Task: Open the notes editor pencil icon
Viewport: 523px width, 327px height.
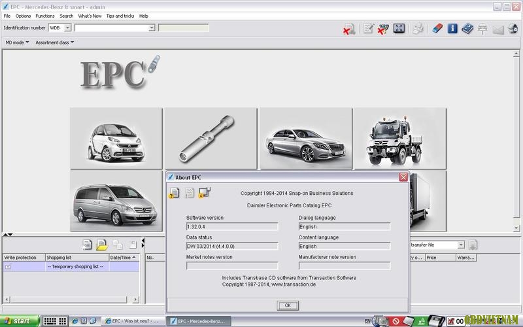Action: pyautogui.click(x=369, y=29)
